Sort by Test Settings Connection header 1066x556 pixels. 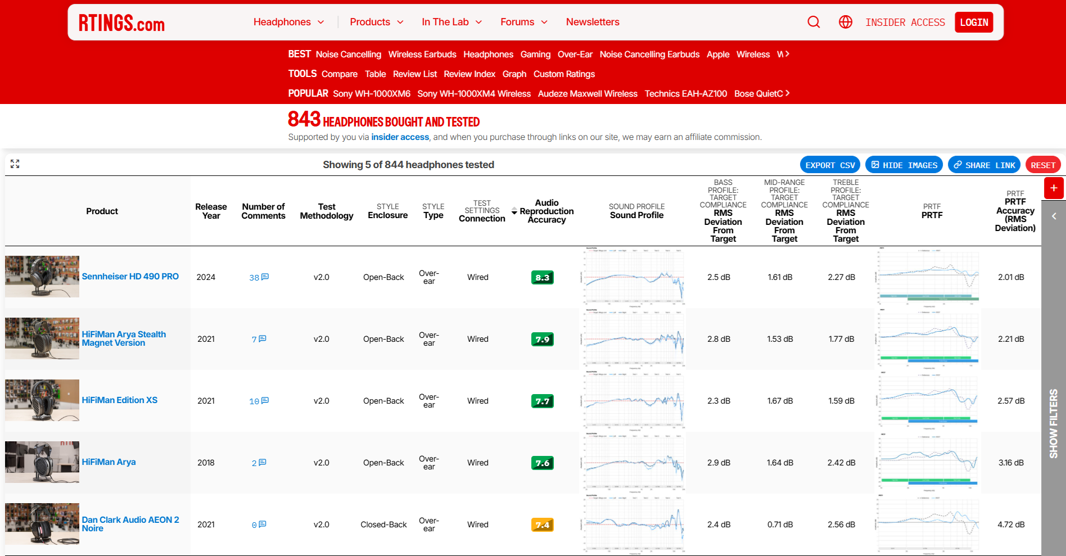[x=482, y=211]
